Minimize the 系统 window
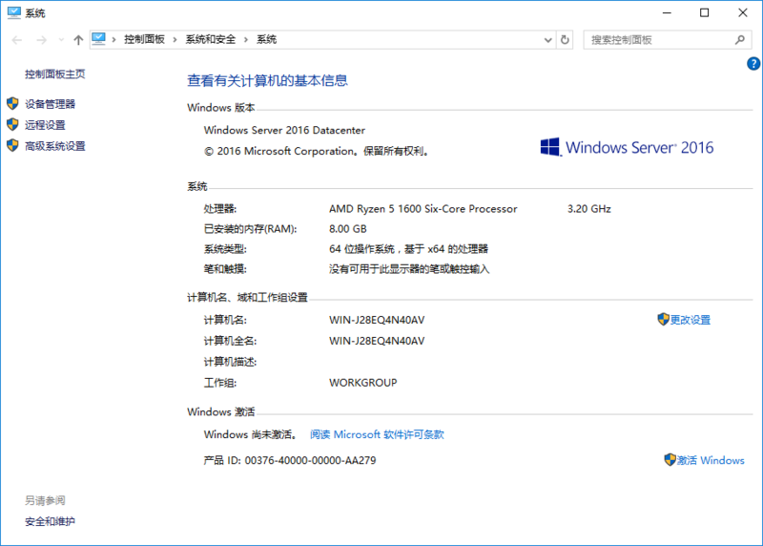763x546 pixels. click(x=667, y=13)
